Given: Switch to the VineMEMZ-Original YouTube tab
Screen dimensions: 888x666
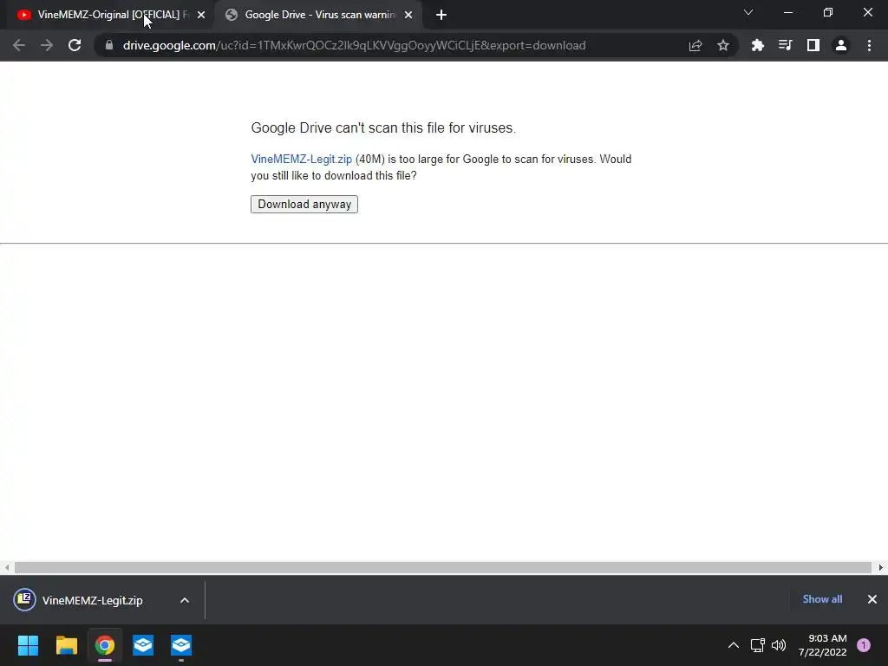Looking at the screenshot, I should [x=108, y=15].
